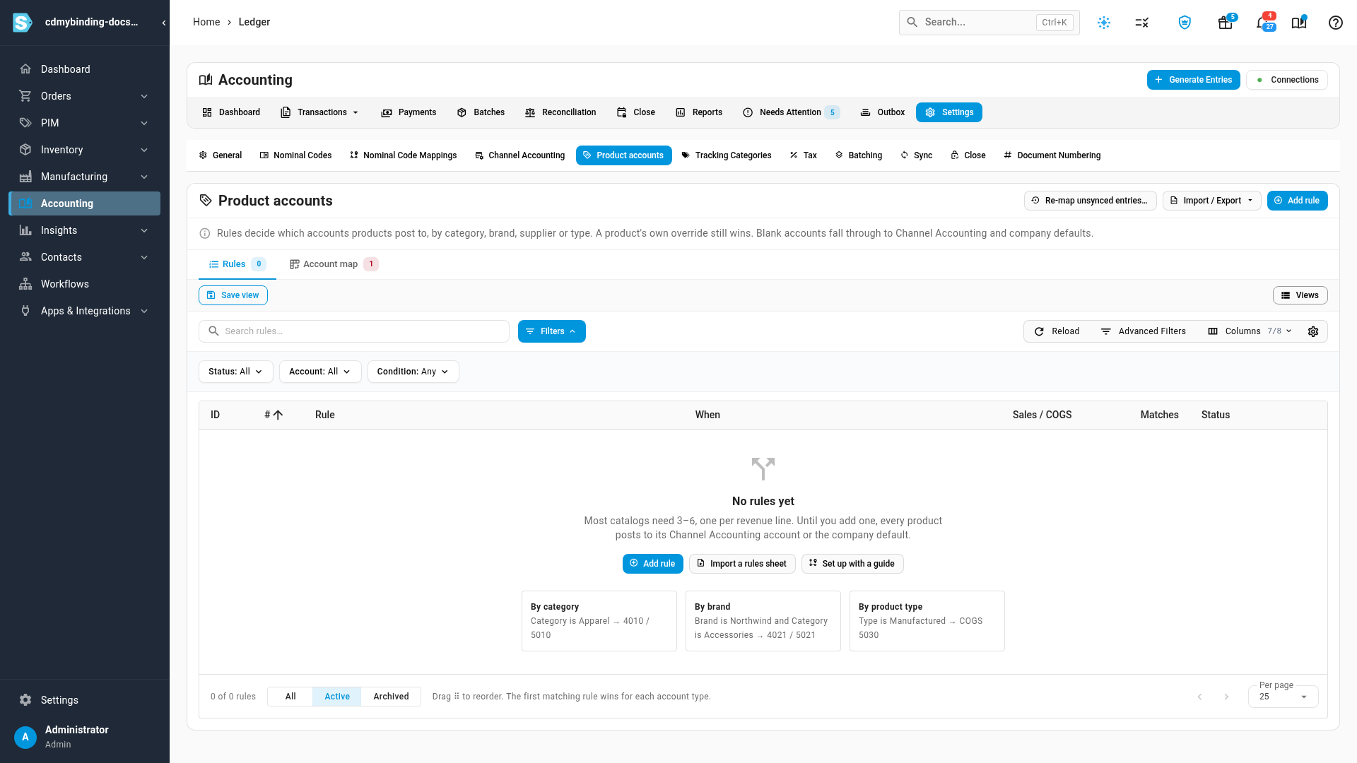Image resolution: width=1357 pixels, height=763 pixels.
Task: Open Workflows in the sidebar
Action: click(85, 284)
